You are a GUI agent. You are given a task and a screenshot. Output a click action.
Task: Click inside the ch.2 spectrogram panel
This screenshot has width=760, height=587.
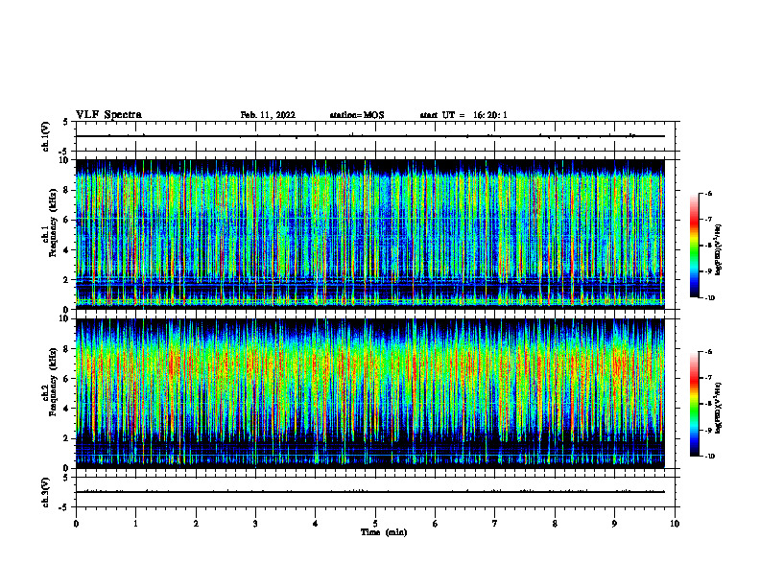(x=369, y=393)
